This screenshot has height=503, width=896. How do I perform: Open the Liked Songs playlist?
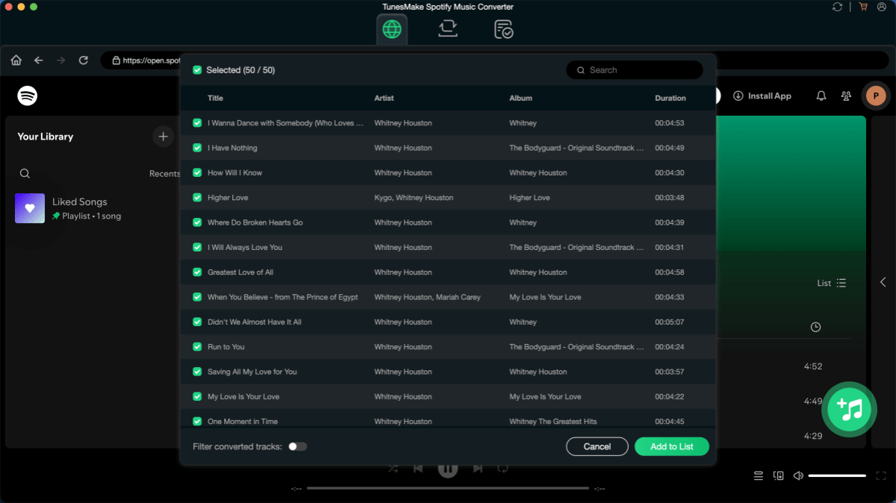coord(93,208)
